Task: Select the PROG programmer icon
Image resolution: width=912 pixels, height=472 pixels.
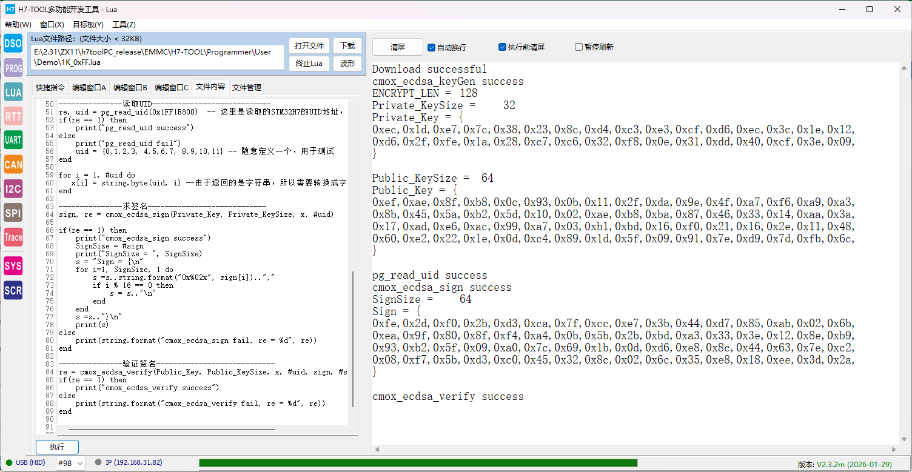Action: (13, 68)
